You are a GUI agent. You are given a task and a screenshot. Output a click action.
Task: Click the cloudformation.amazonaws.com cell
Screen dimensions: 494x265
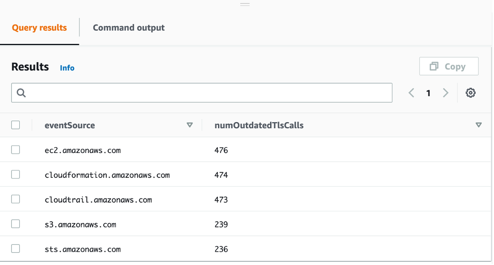pyautogui.click(x=107, y=175)
